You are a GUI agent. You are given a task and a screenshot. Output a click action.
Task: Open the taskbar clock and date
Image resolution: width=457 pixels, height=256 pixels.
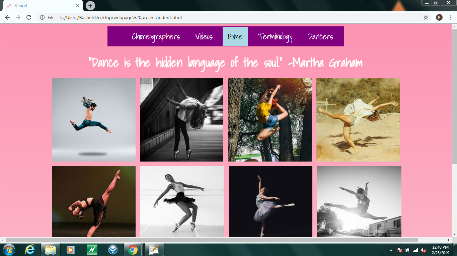pos(441,250)
